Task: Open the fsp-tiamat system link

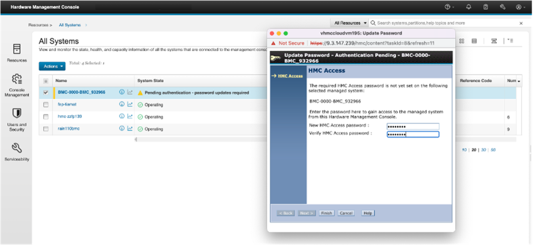Action: click(x=67, y=105)
